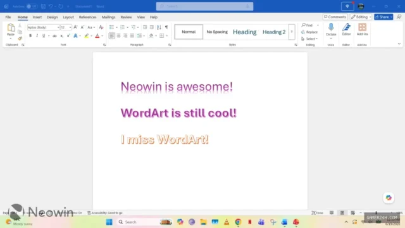
Task: Open Font dialog launcher
Action: [104, 45]
